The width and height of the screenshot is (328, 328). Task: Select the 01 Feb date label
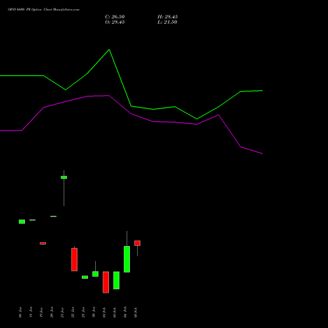click(104, 312)
